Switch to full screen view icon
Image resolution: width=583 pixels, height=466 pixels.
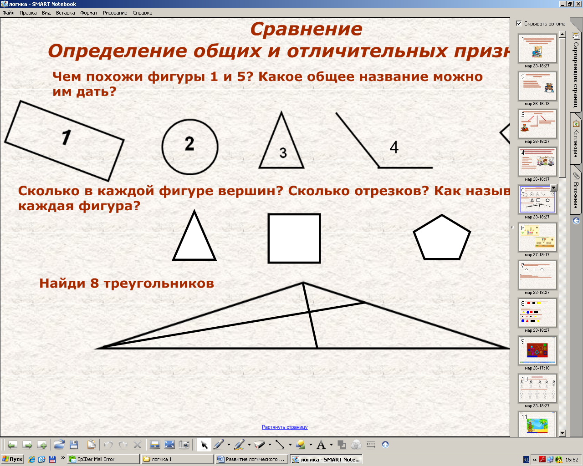coord(169,445)
